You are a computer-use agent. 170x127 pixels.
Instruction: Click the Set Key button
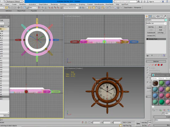click(x=144, y=125)
